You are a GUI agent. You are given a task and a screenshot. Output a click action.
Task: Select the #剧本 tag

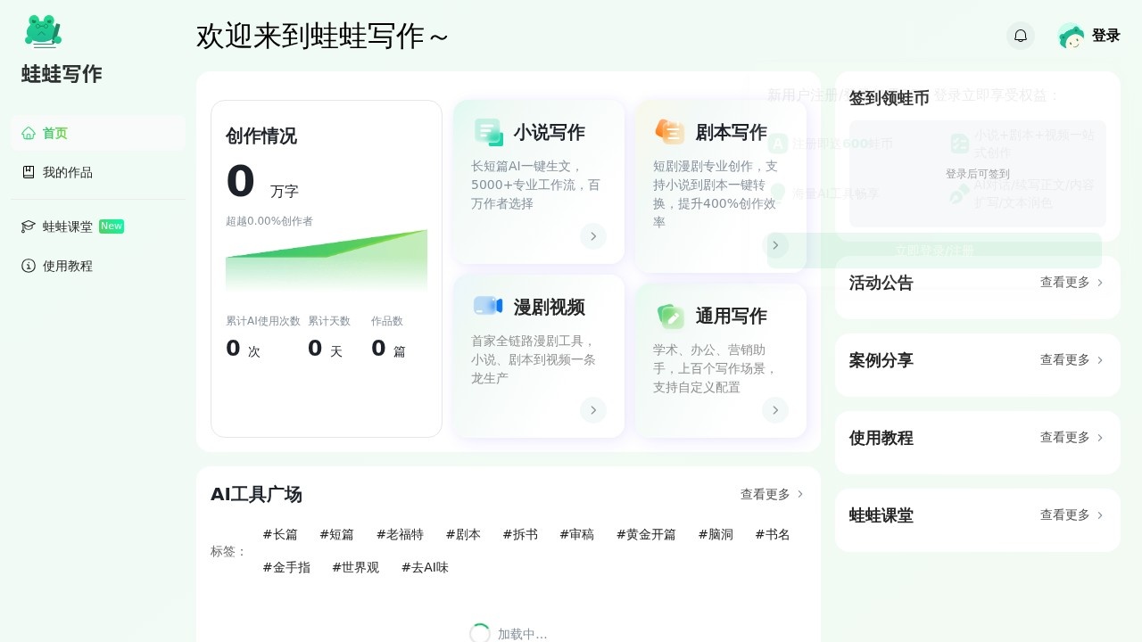[x=463, y=535]
